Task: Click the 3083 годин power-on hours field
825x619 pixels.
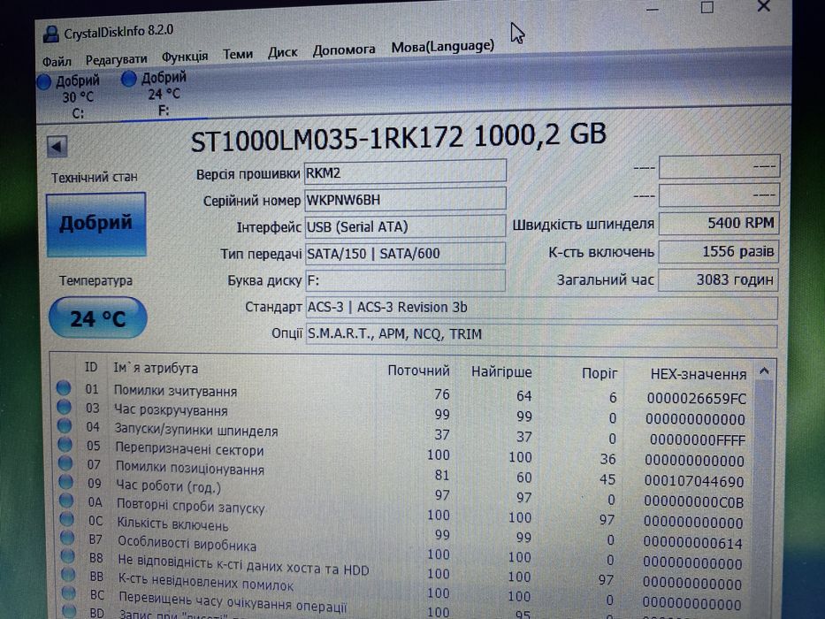Action: tap(718, 279)
